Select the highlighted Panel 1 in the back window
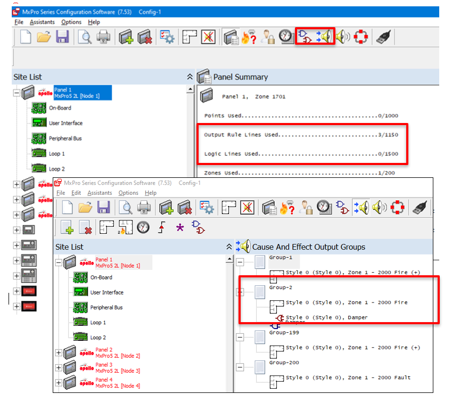This screenshot has width=452, height=402. [83, 93]
